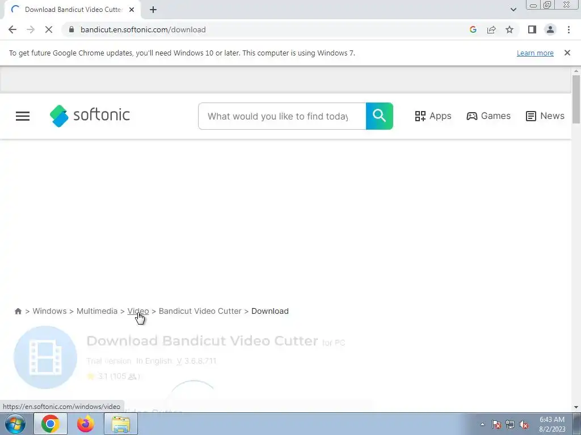Open the Google icon in address bar
The height and width of the screenshot is (435, 581).
(x=473, y=29)
